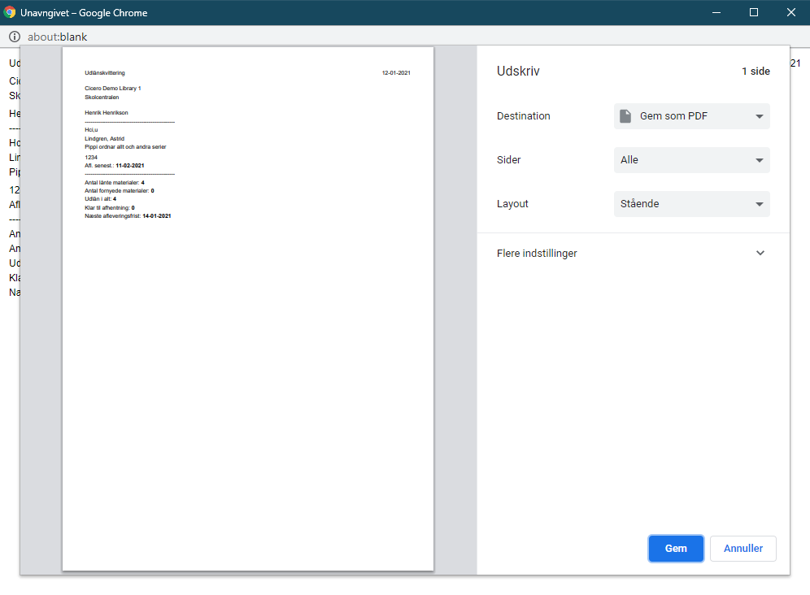Click the site info icon beside about:blank
The height and width of the screenshot is (595, 810).
point(15,37)
